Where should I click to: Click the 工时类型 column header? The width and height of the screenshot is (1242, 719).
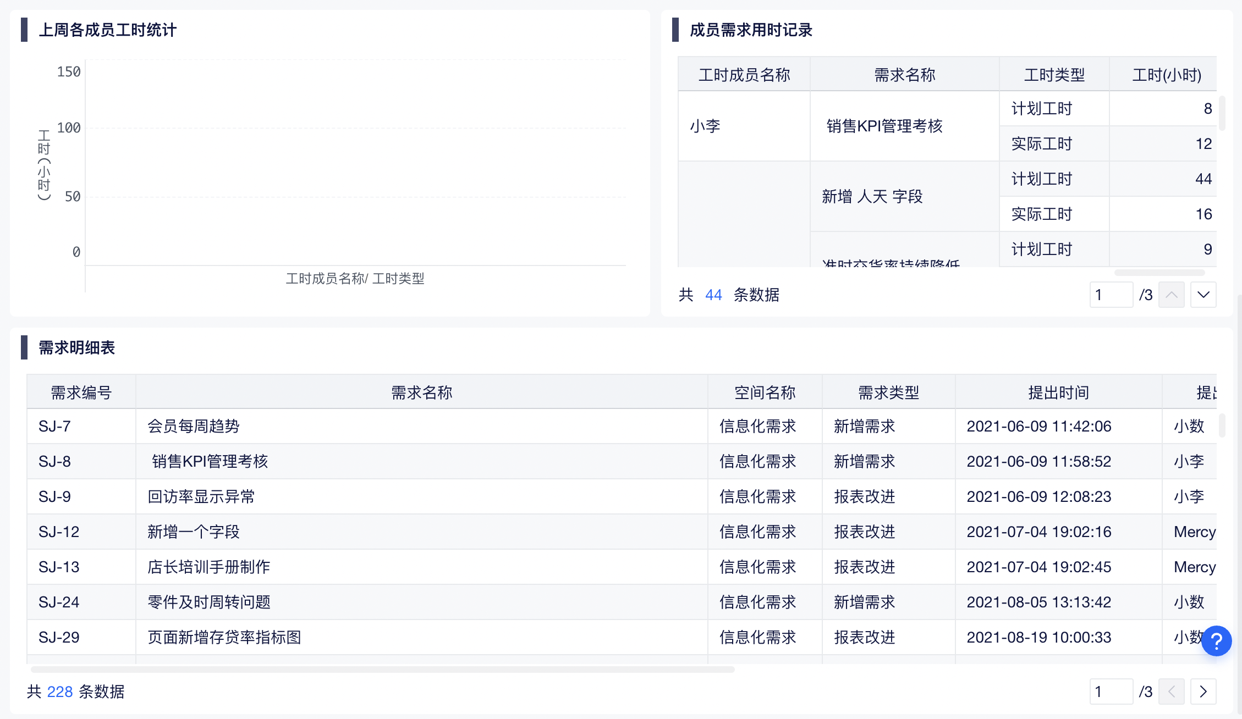pos(1053,75)
